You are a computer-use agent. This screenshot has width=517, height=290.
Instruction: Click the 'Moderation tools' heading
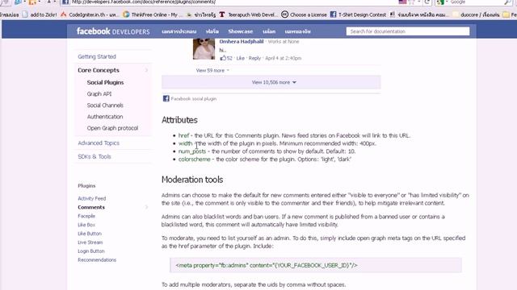[x=192, y=180]
